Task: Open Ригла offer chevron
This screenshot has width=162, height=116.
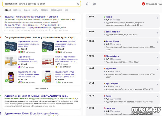Action: point(157,97)
